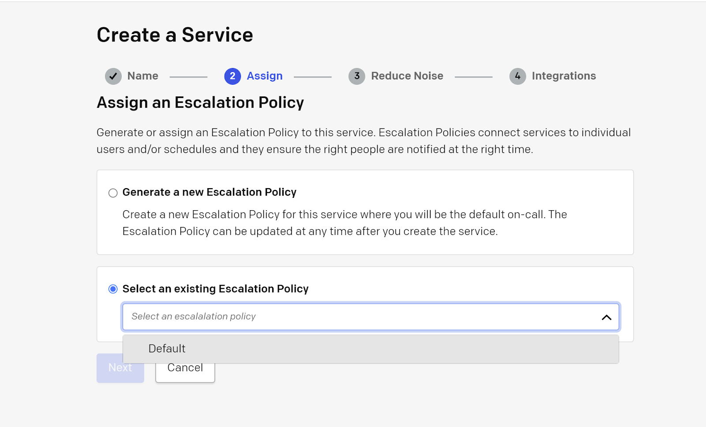This screenshot has width=706, height=427.
Task: Click the blue step 2 Assign circle icon
Action: pyautogui.click(x=232, y=76)
